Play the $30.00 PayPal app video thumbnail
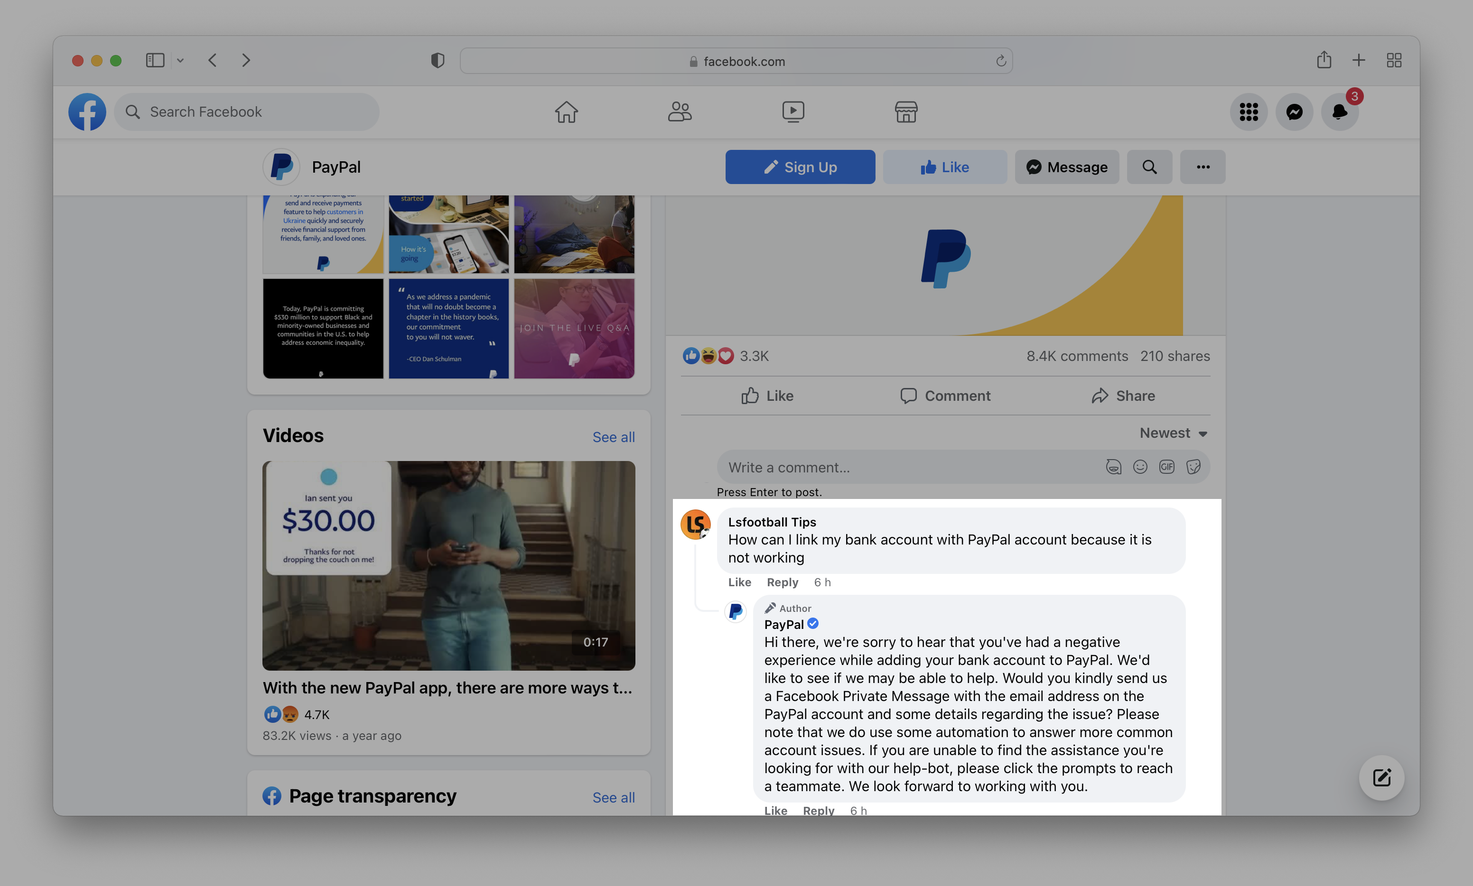Viewport: 1473px width, 886px height. pos(448,565)
